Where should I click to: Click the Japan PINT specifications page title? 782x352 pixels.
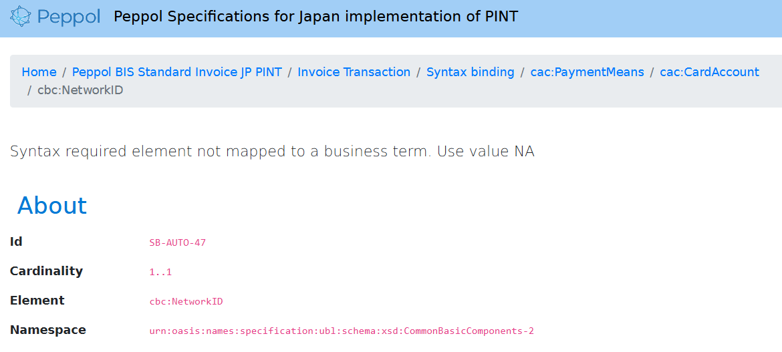pyautogui.click(x=315, y=17)
